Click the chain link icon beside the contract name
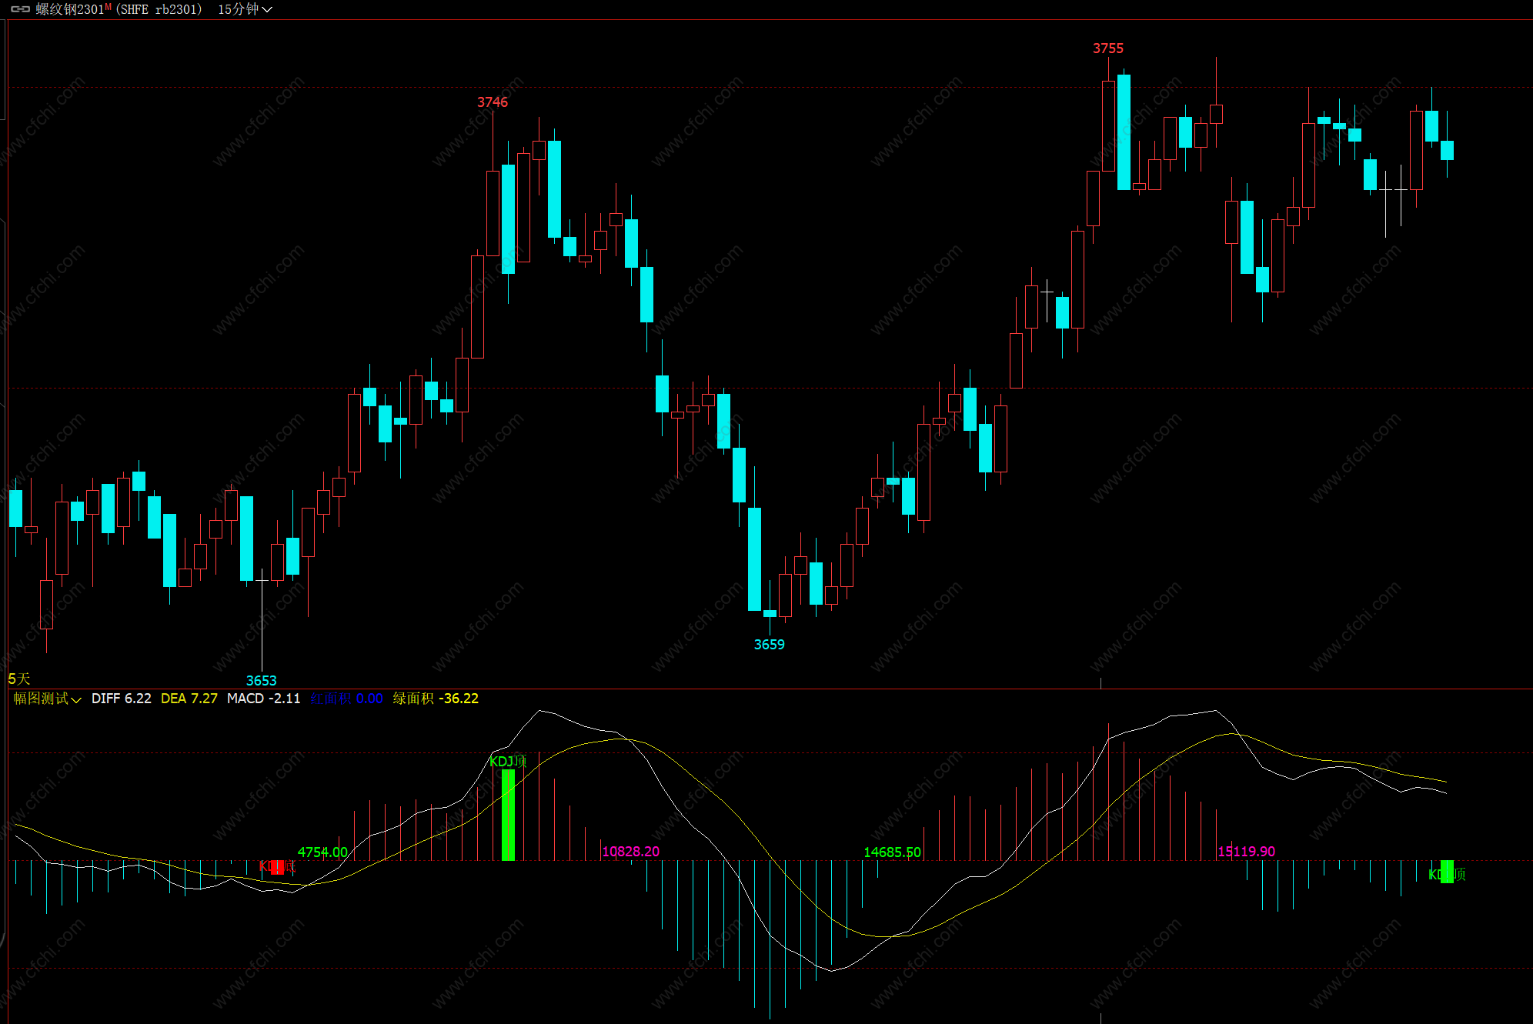Viewport: 1533px width, 1024px height. [x=20, y=9]
